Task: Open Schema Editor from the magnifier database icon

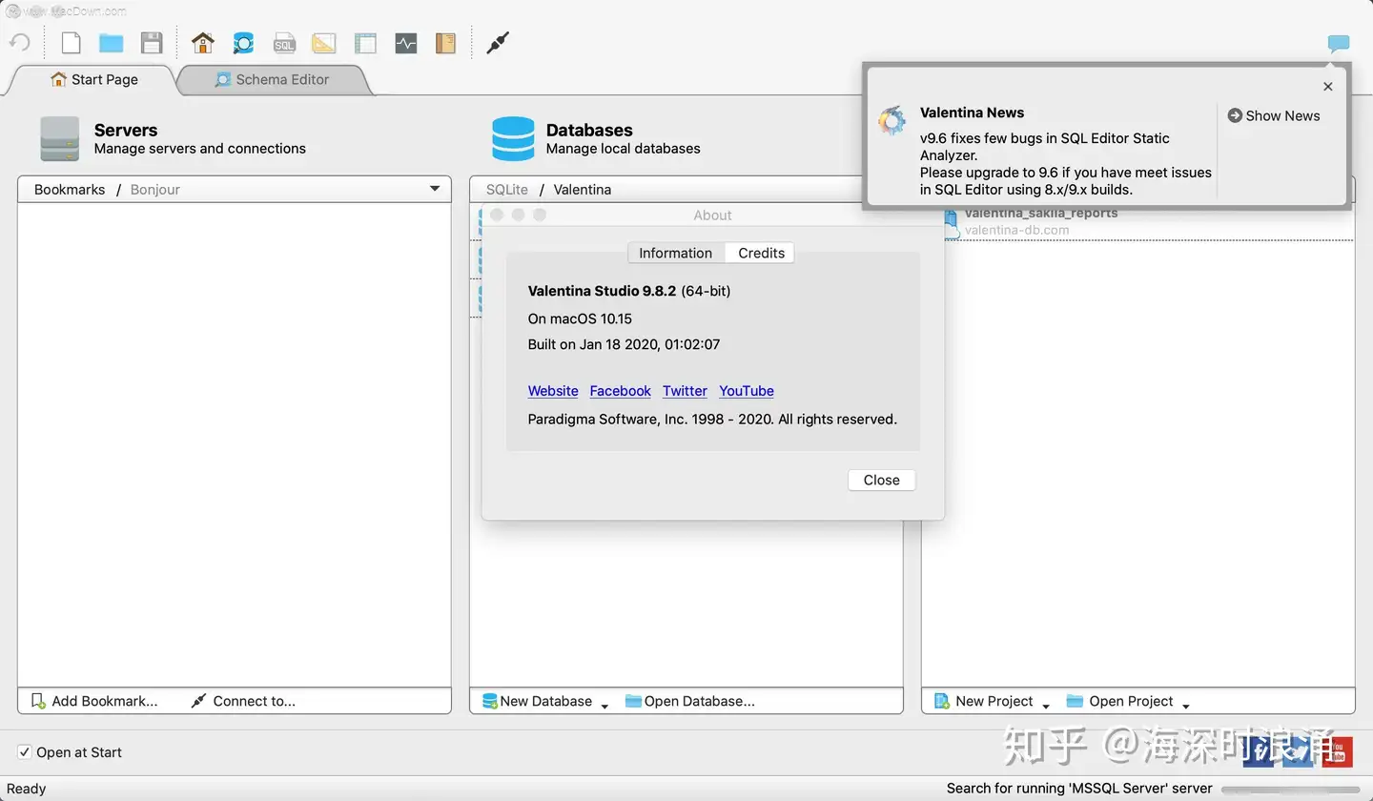Action: click(243, 43)
